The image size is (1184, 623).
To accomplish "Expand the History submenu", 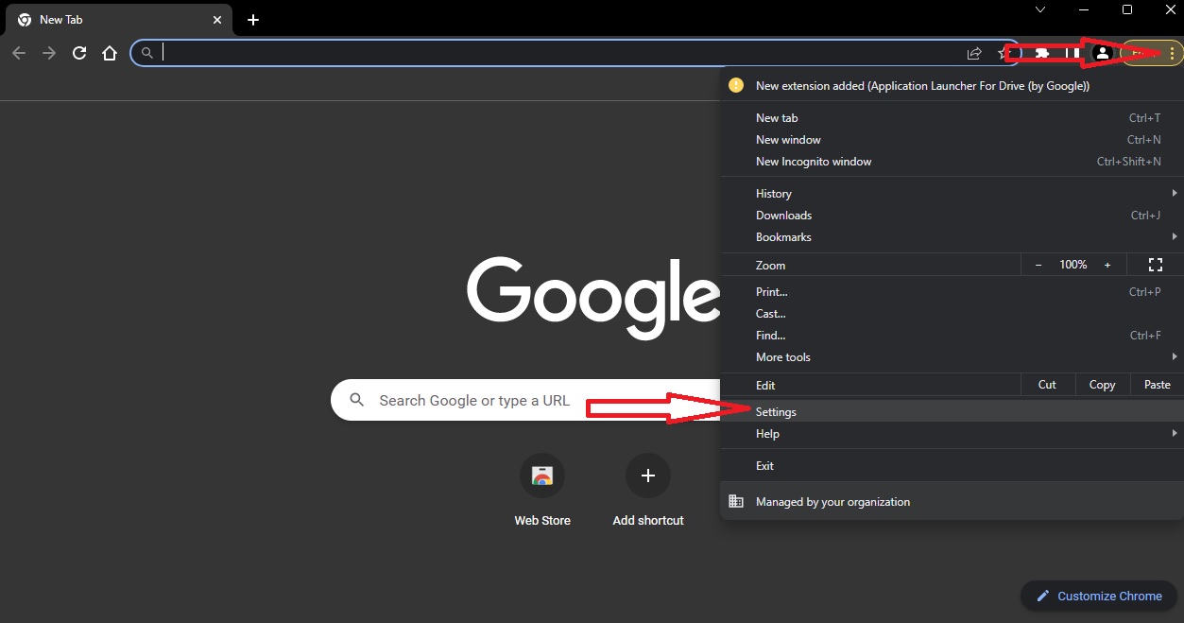I will pos(952,194).
